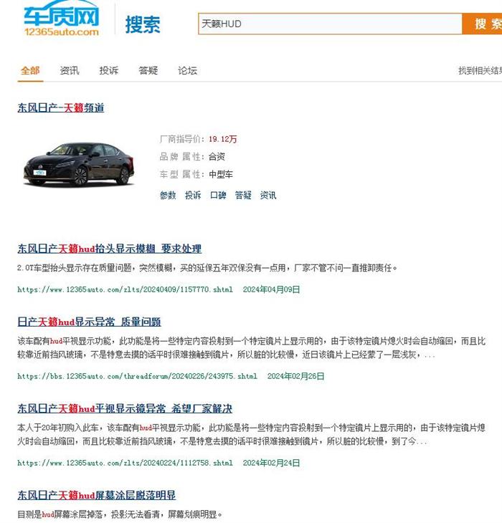Click the orange 搜索 search button
This screenshot has height=523, width=502.
[482, 24]
